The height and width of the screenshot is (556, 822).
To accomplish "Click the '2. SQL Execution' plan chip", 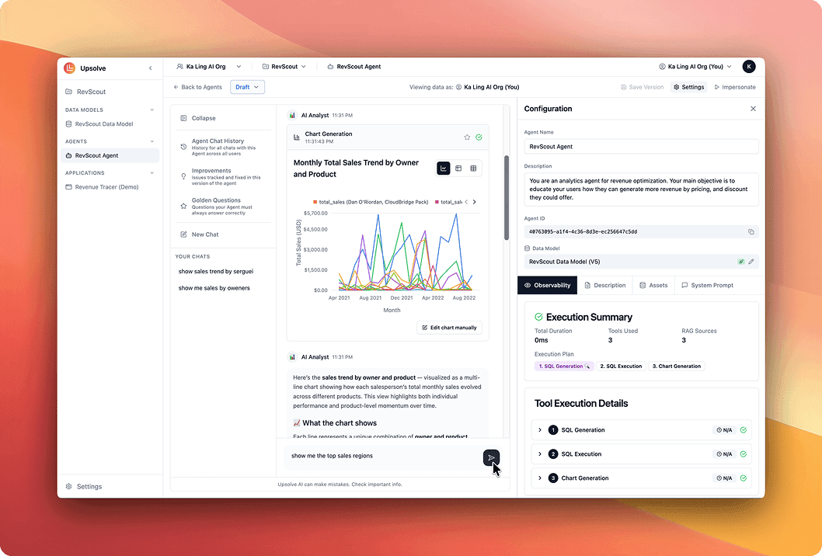I will [x=621, y=367].
